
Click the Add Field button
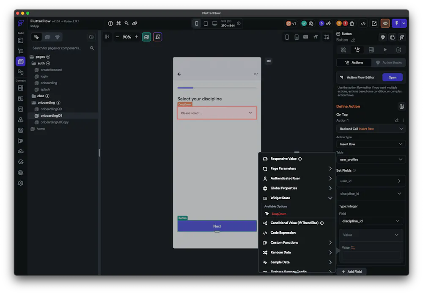tap(352, 272)
